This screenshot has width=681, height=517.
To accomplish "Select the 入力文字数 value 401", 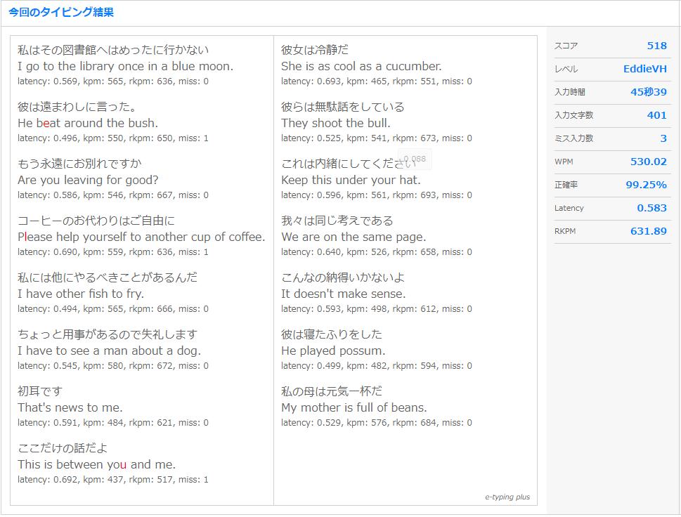I will pyautogui.click(x=660, y=114).
